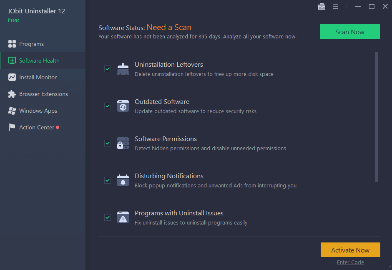The image size is (392, 270).
Task: Open the Enter Code link
Action: (350, 262)
